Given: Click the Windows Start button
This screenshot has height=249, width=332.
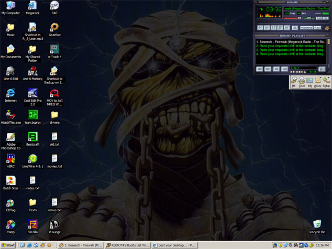Looking at the screenshot, I should (8, 245).
